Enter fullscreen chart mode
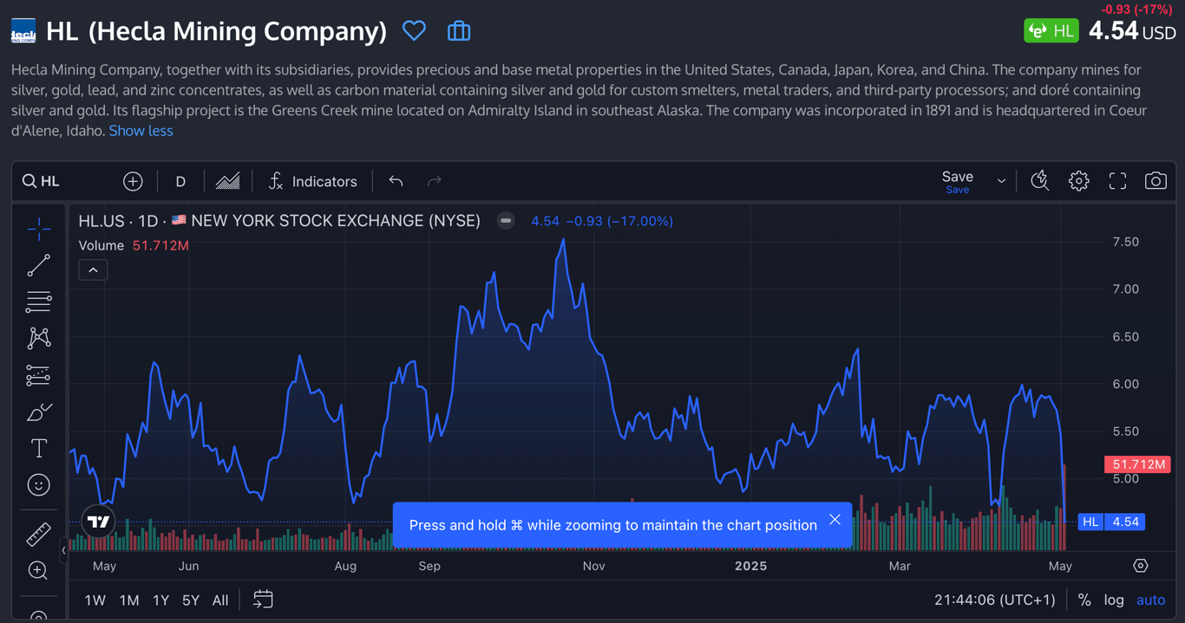Image resolution: width=1185 pixels, height=623 pixels. (x=1117, y=181)
